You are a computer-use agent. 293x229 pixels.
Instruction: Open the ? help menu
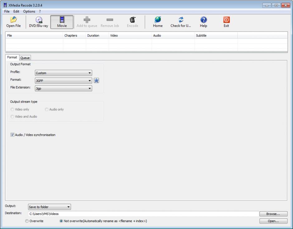tap(40, 12)
